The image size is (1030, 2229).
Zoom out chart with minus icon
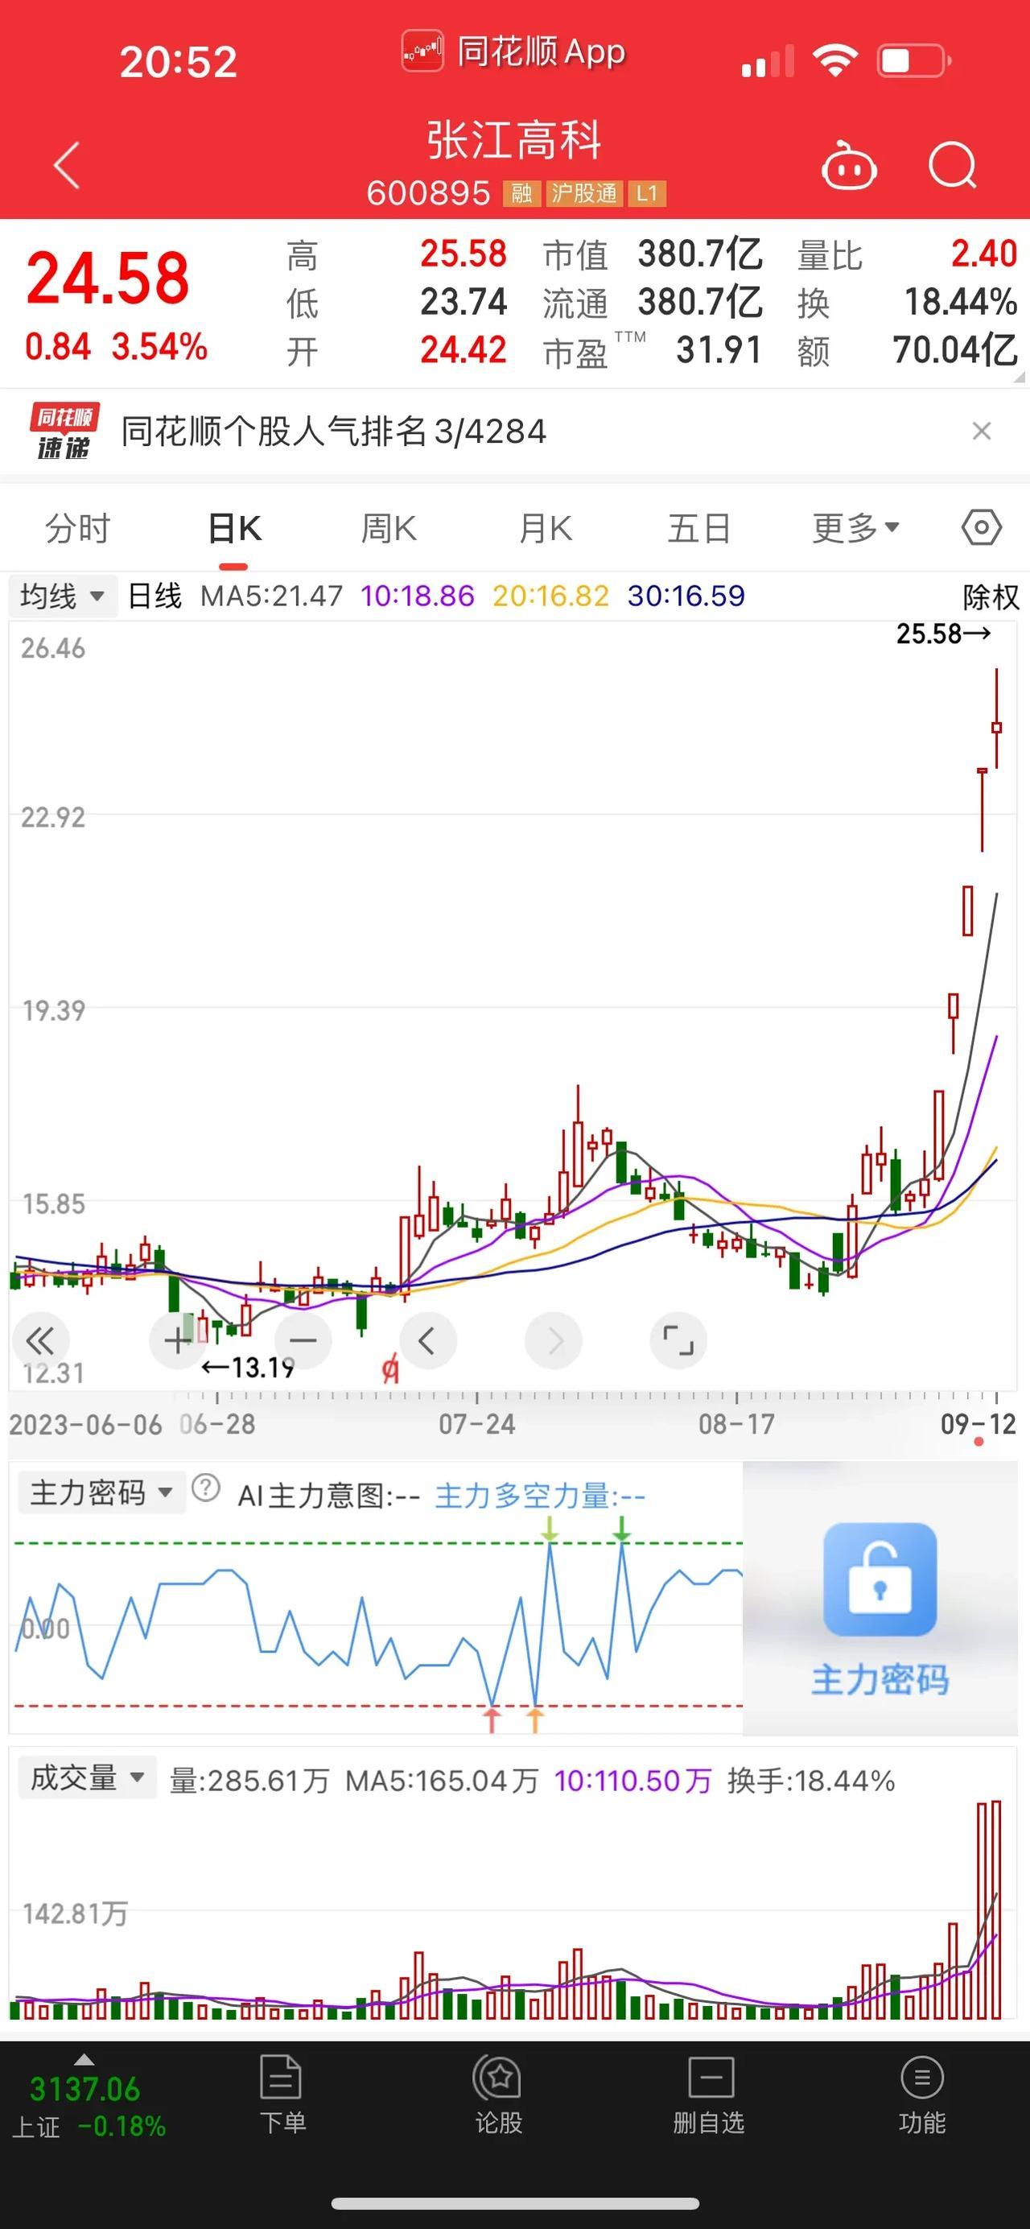tap(303, 1340)
